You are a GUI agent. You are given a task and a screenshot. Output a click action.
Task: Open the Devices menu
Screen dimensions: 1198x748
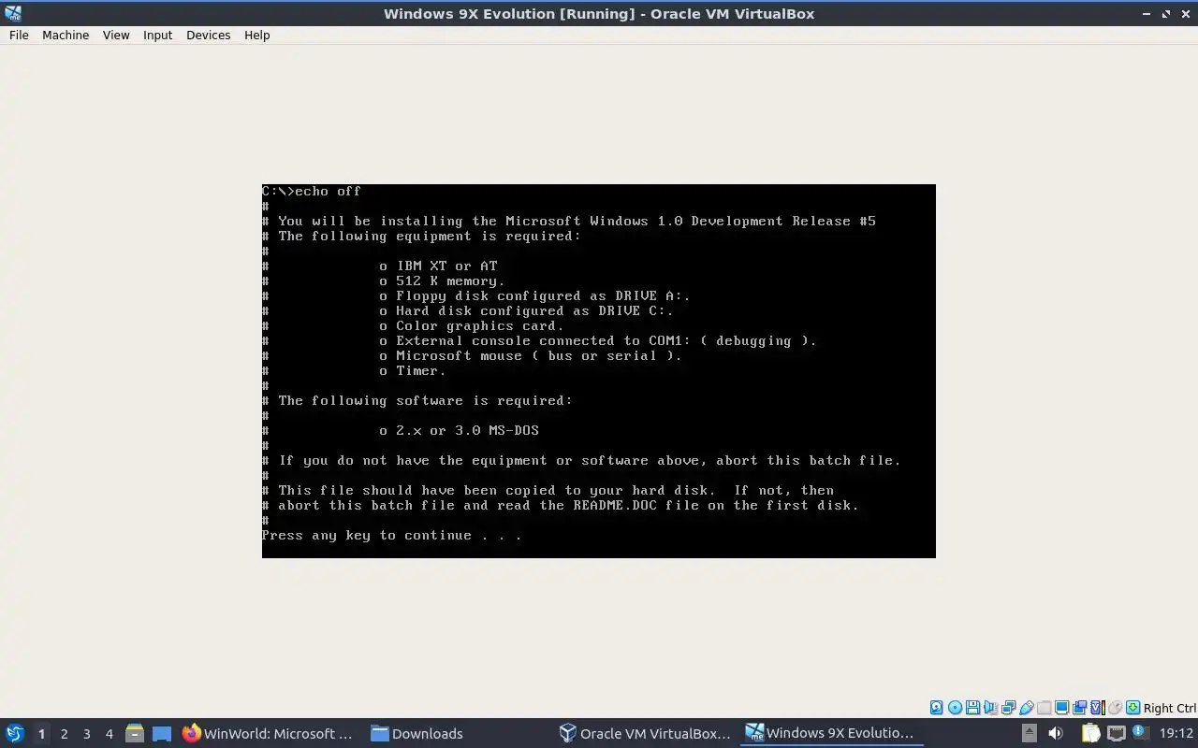coord(208,35)
